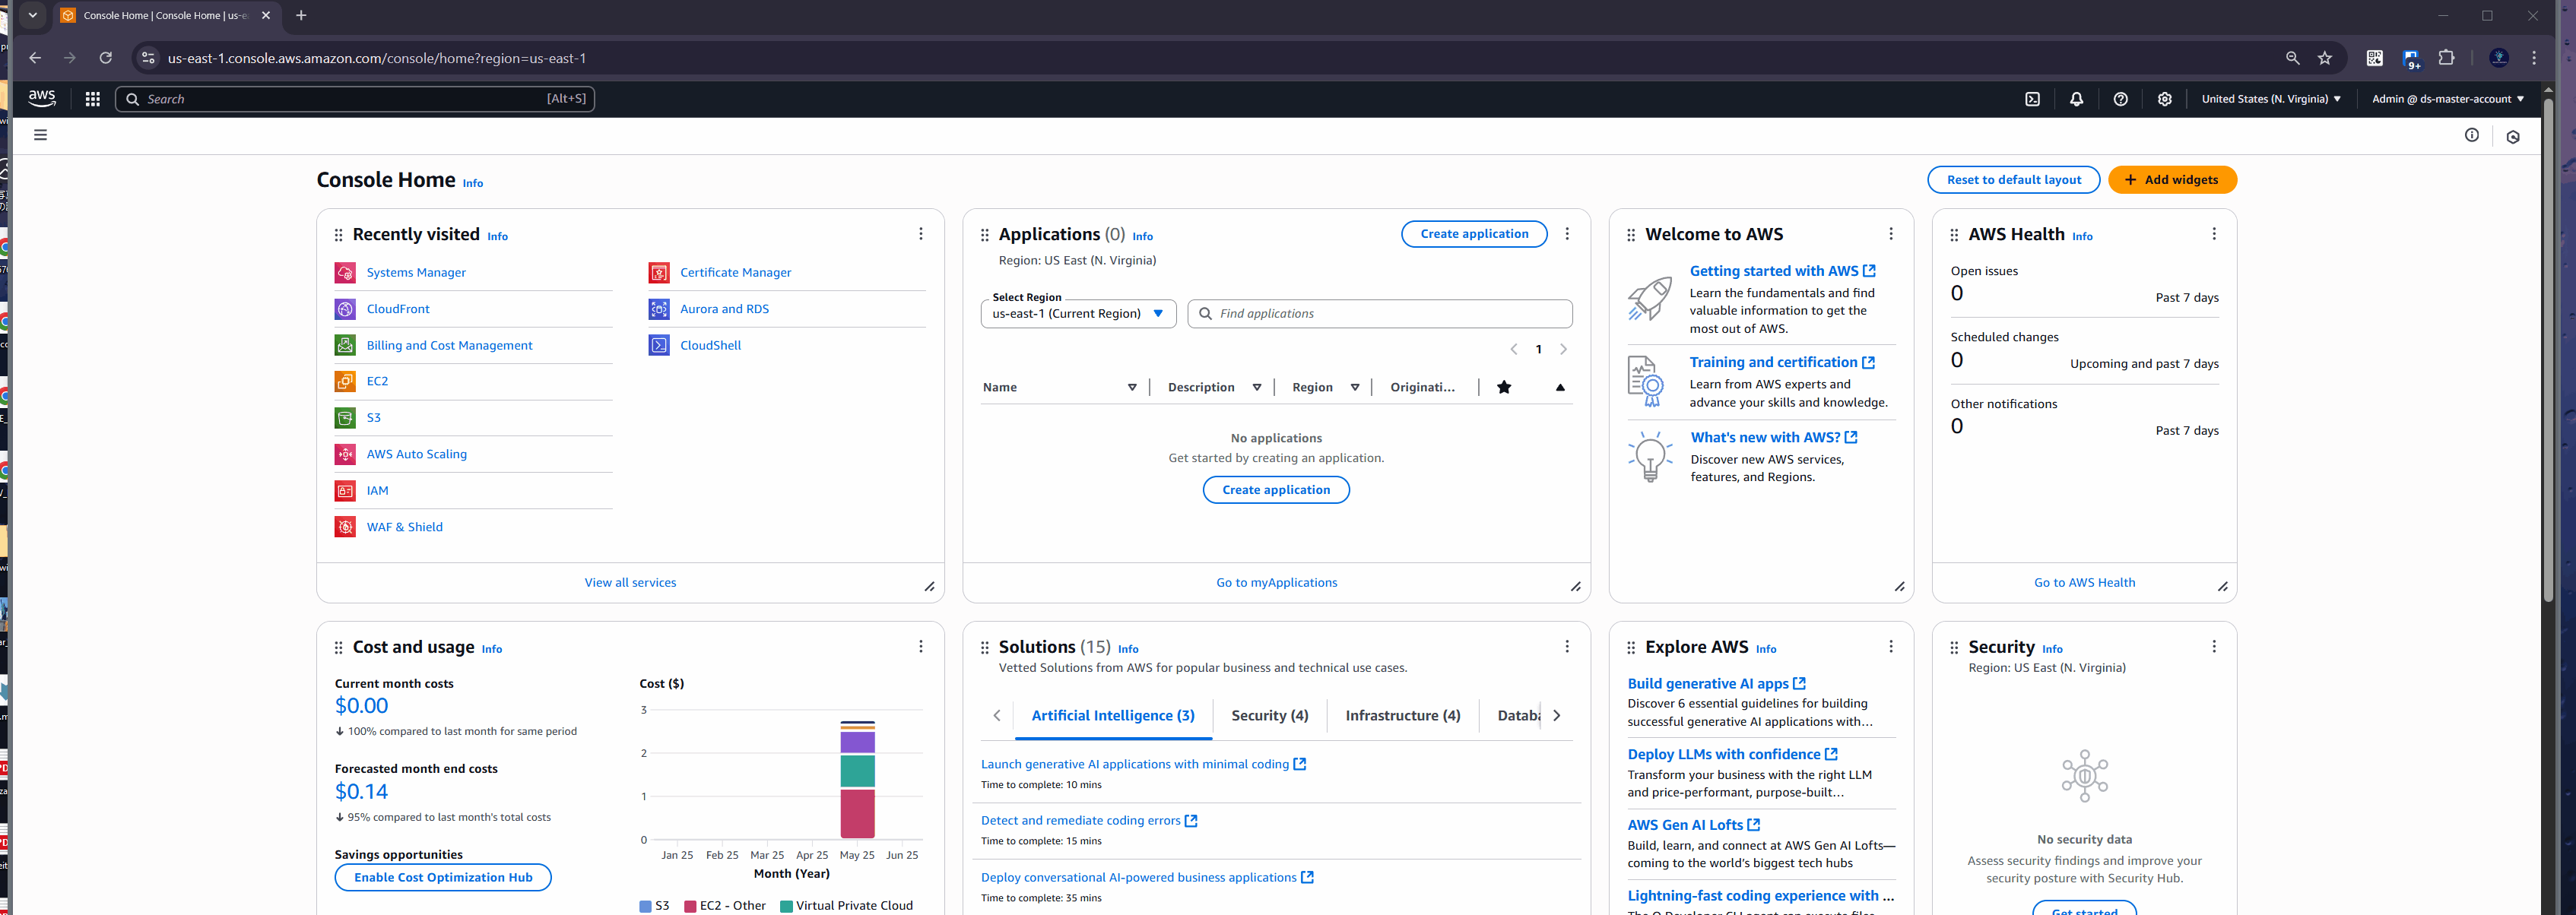Click the Add widgets button
Image resolution: width=2576 pixels, height=915 pixels.
tap(2171, 180)
